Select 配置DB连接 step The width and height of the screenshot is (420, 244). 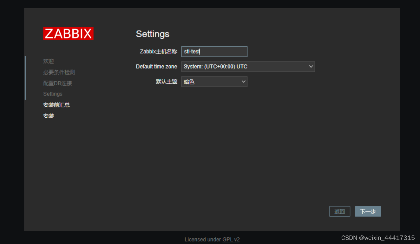(58, 83)
